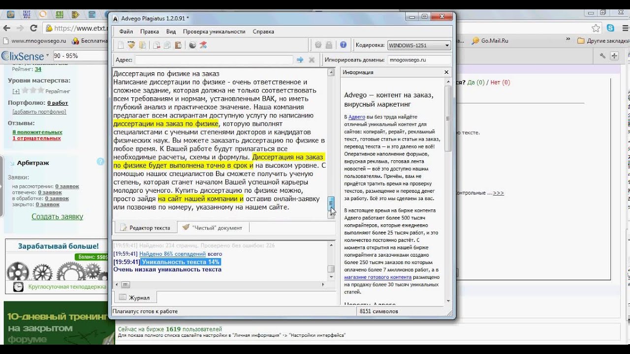Open 8 положительных reviews link
Image resolution: width=630 pixels, height=354 pixels.
pos(37,132)
